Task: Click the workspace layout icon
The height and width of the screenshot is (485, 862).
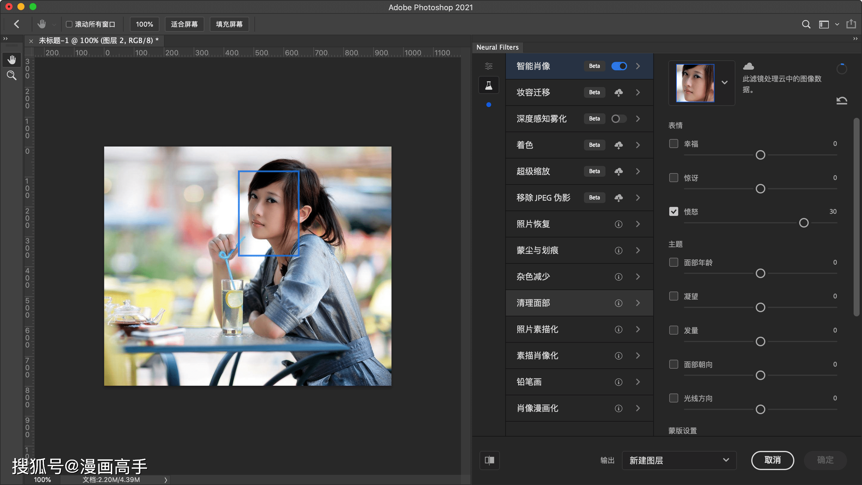Action: 824,25
